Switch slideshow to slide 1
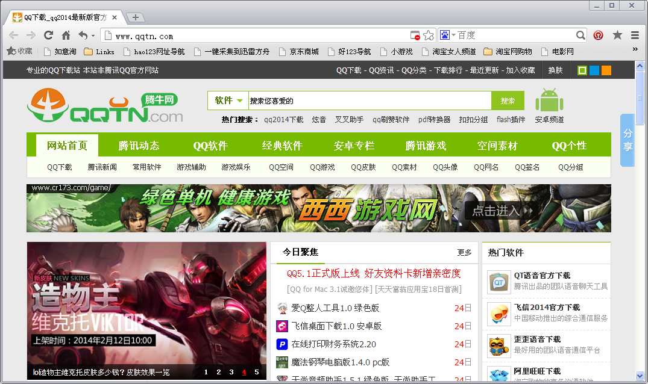Image resolution: width=648 pixels, height=384 pixels. point(206,372)
